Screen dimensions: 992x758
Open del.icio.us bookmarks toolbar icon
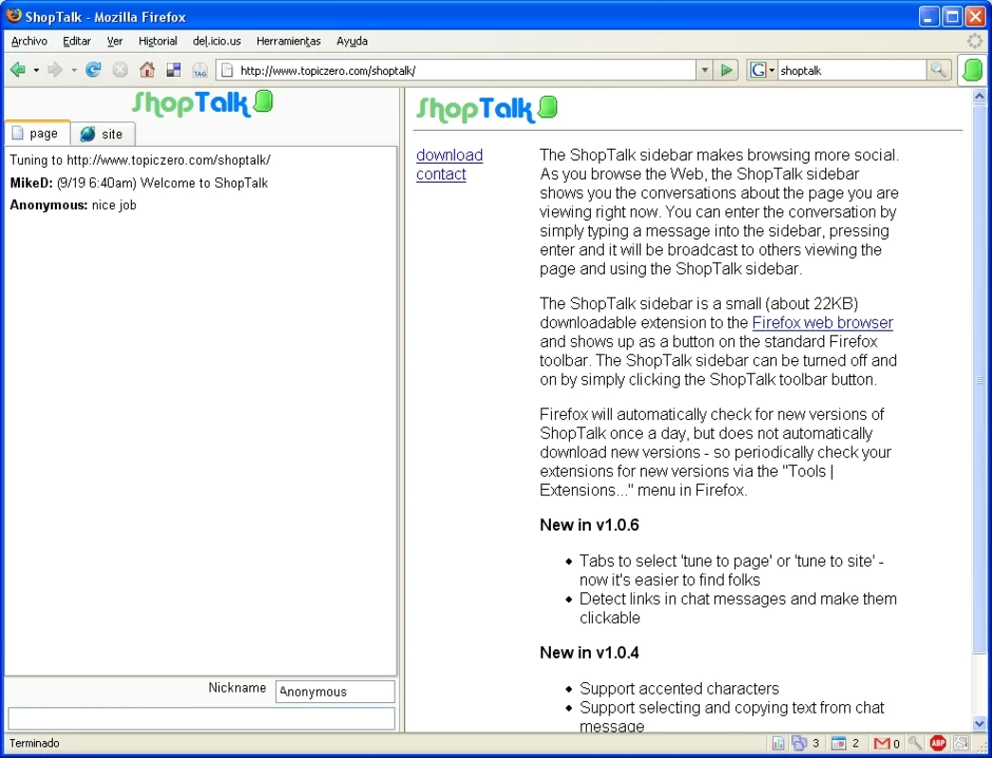pyautogui.click(x=174, y=69)
